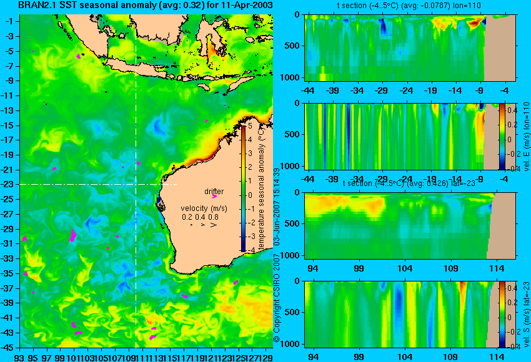Click the 03-Jun-2007 15:14:39 timestamp
The height and width of the screenshot is (362, 531).
pos(277,207)
